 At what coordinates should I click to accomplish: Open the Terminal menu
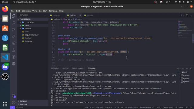tap(53, 11)
